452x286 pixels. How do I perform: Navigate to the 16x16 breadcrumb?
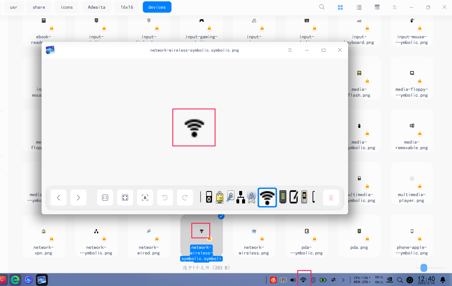coord(127,7)
